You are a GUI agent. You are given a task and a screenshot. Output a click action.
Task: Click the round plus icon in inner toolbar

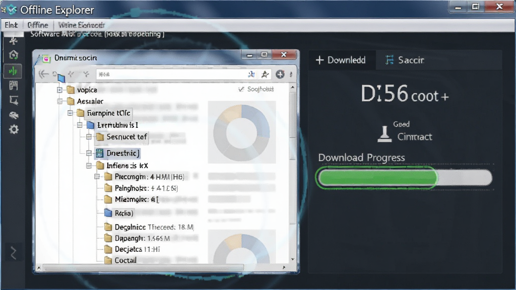(280, 75)
